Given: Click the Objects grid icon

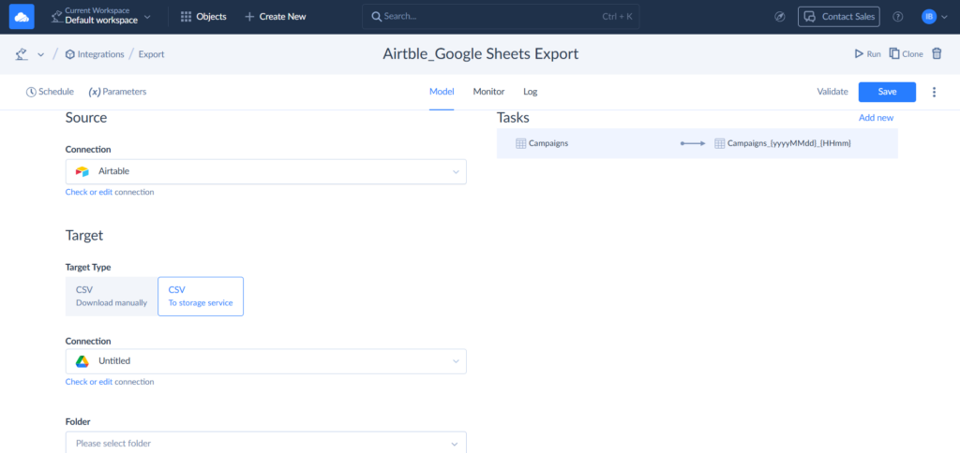Looking at the screenshot, I should pyautogui.click(x=186, y=17).
